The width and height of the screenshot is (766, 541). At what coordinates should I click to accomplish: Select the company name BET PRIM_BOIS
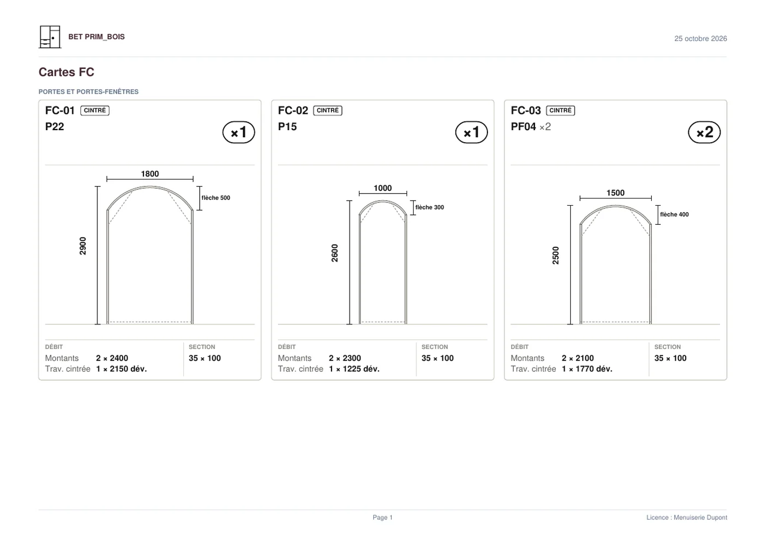point(96,37)
